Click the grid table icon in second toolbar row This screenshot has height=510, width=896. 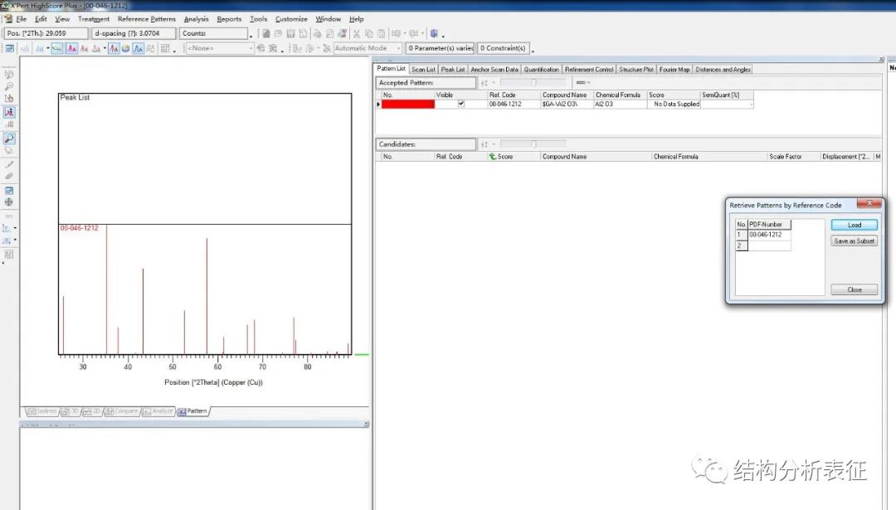[x=165, y=49]
